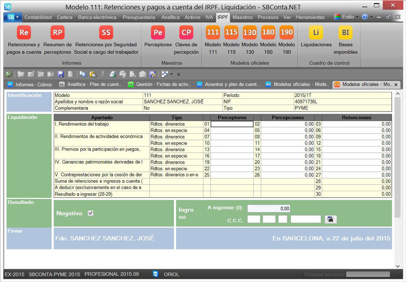Open Resumen de perceptores report
Screen dimensions: 406x282
click(x=57, y=33)
